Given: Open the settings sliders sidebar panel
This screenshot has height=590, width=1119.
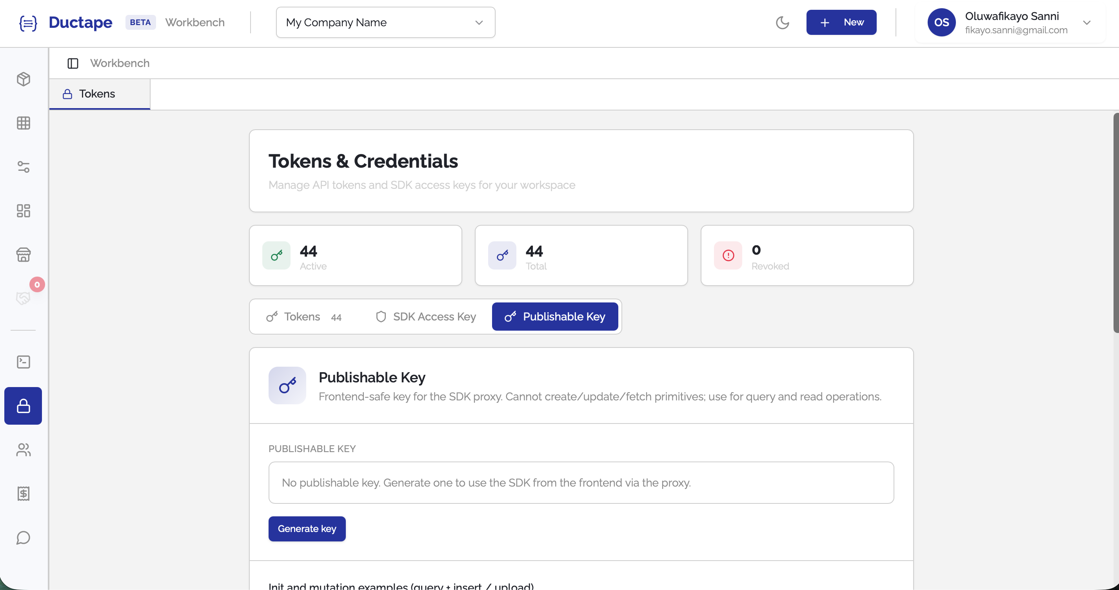Looking at the screenshot, I should 23,167.
